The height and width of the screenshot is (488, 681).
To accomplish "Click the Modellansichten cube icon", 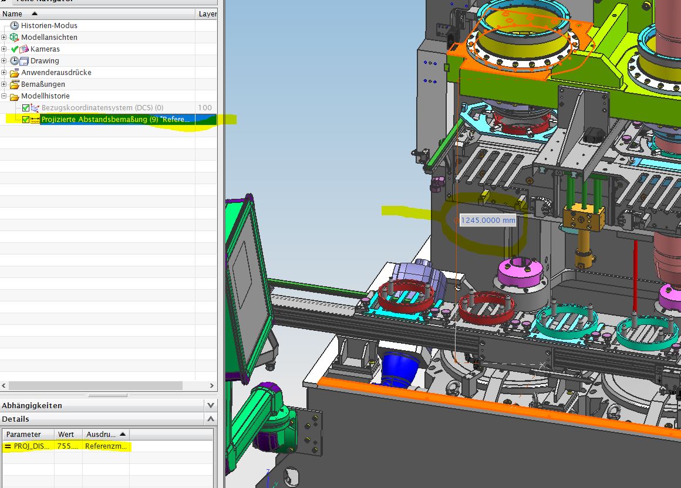I will pyautogui.click(x=14, y=38).
